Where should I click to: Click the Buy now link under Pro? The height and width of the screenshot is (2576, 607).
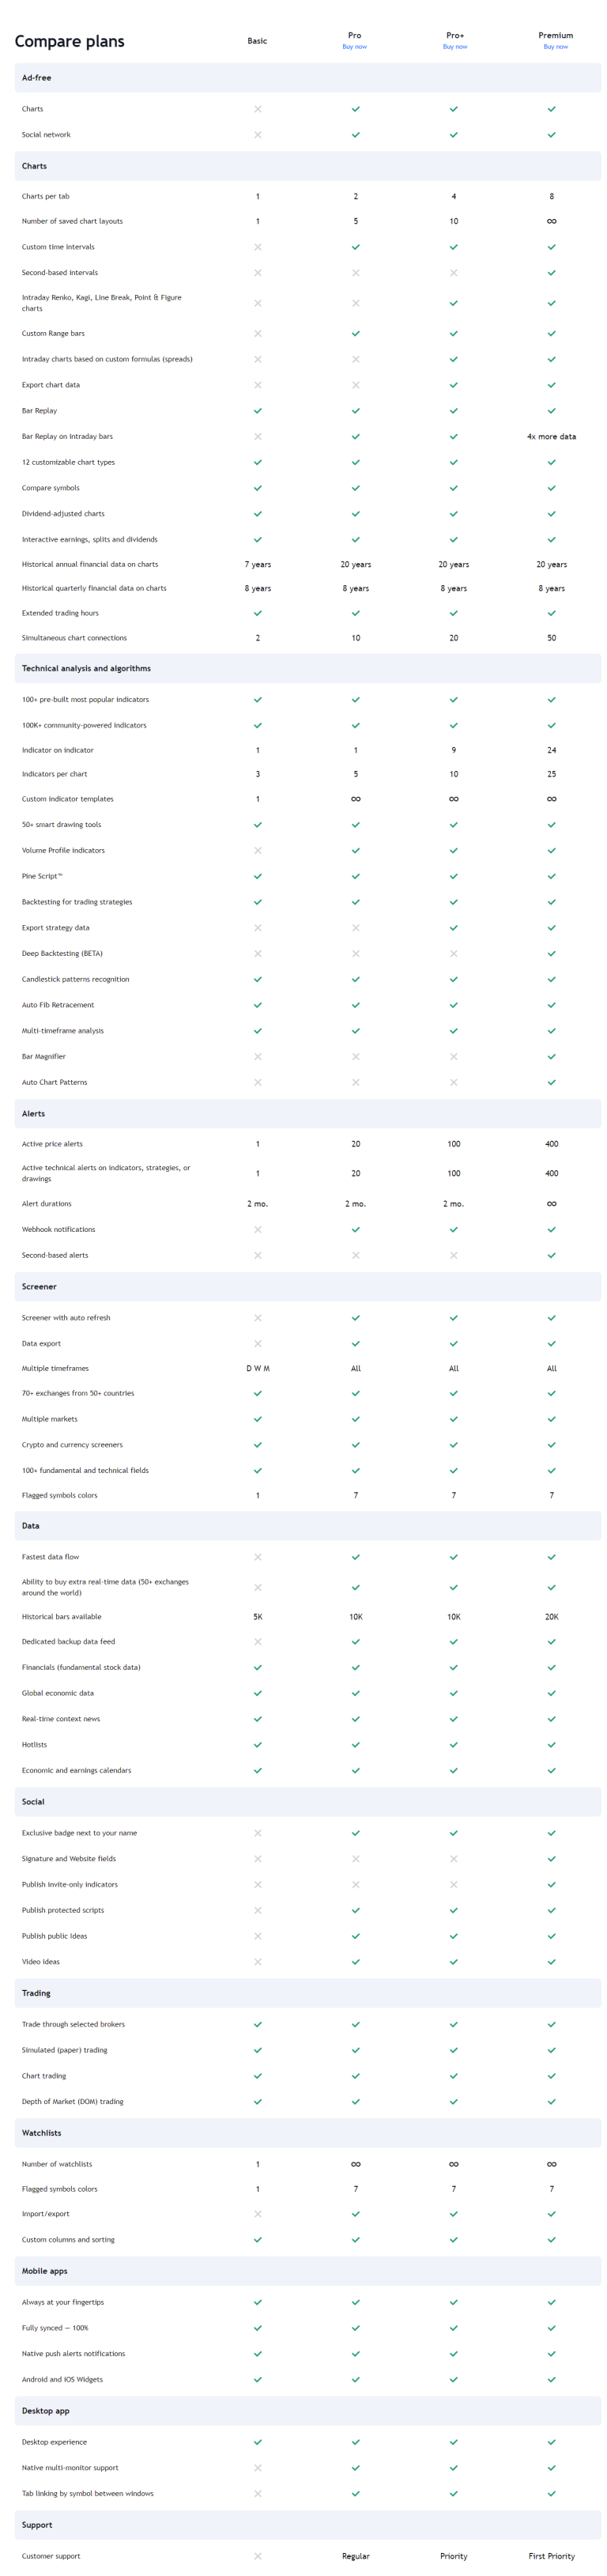pyautogui.click(x=355, y=46)
